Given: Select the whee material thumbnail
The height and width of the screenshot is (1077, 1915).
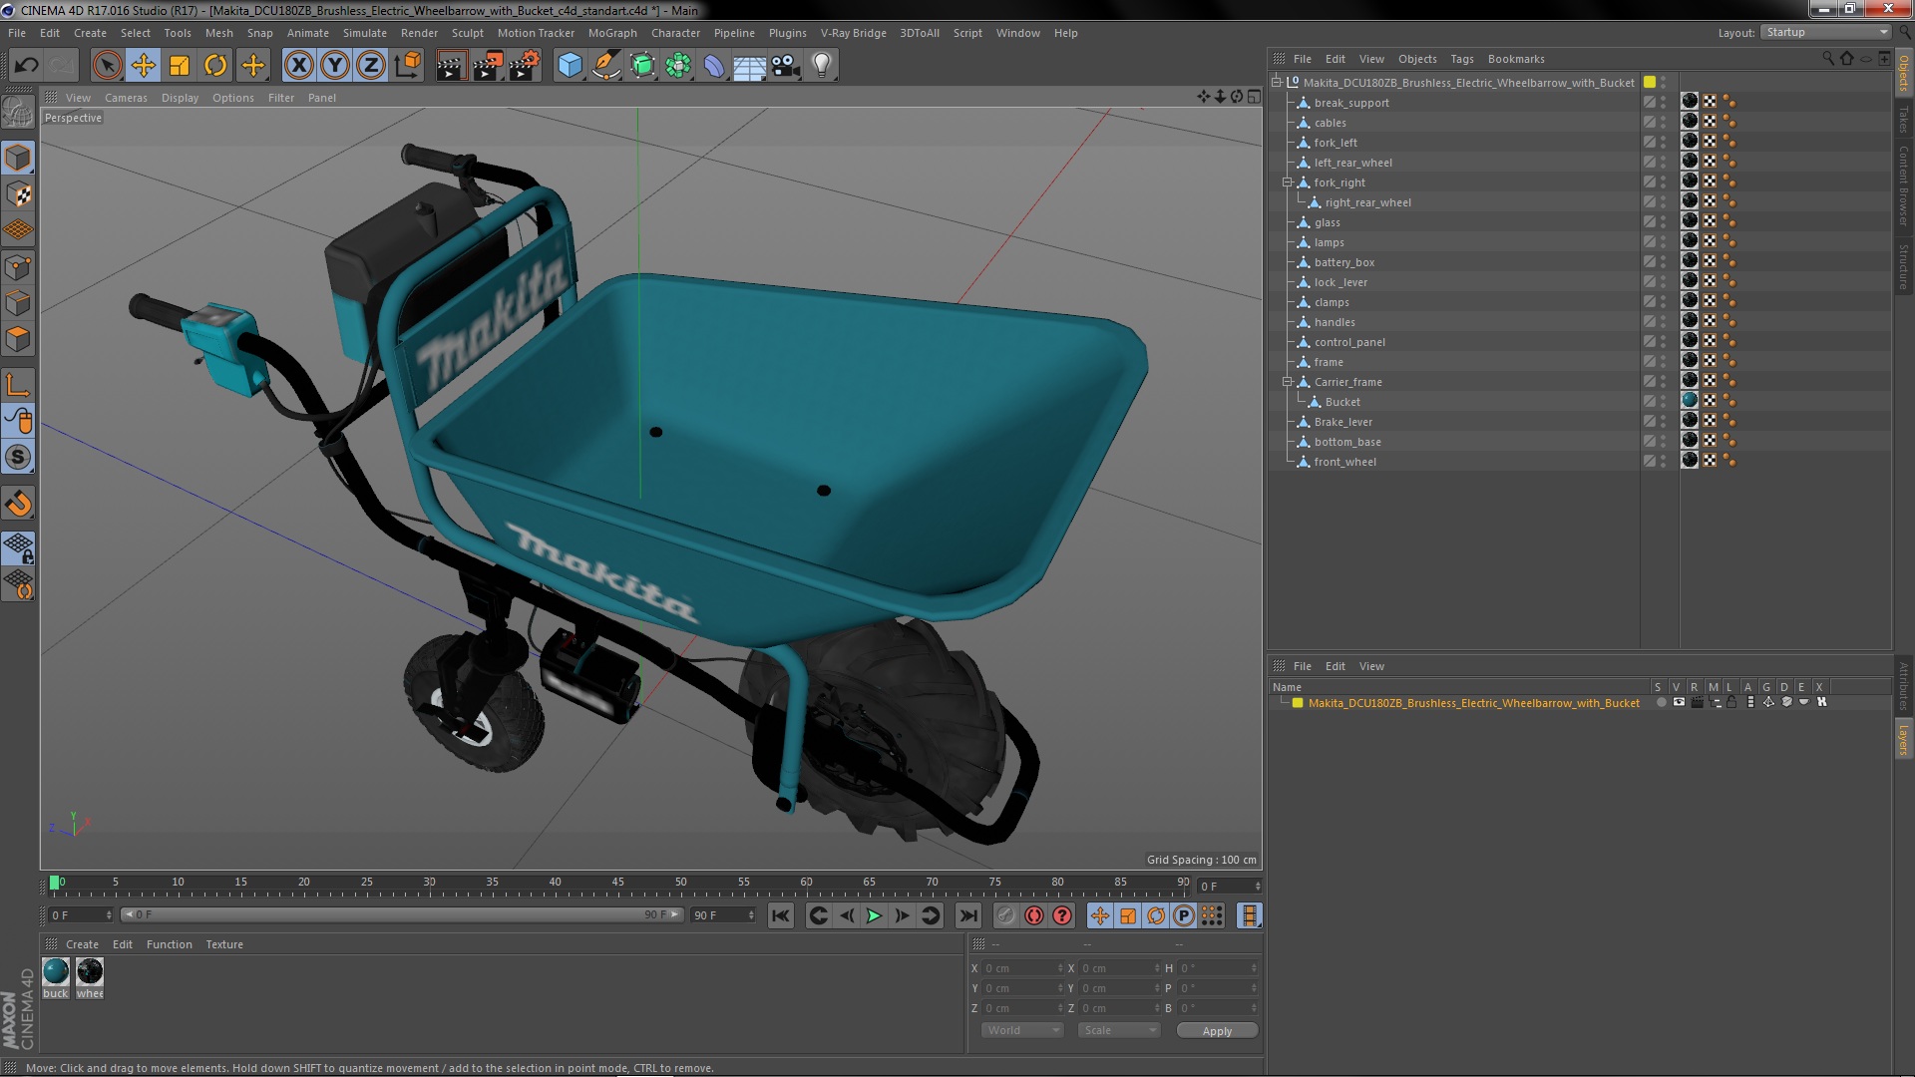Looking at the screenshot, I should point(90,971).
